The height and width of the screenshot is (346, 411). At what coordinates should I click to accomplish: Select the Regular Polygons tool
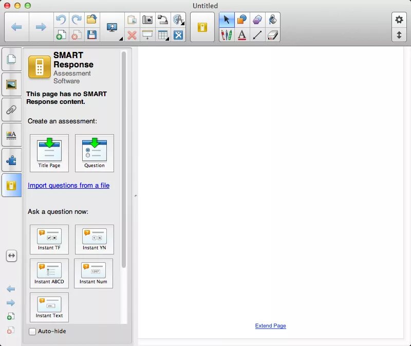257,20
